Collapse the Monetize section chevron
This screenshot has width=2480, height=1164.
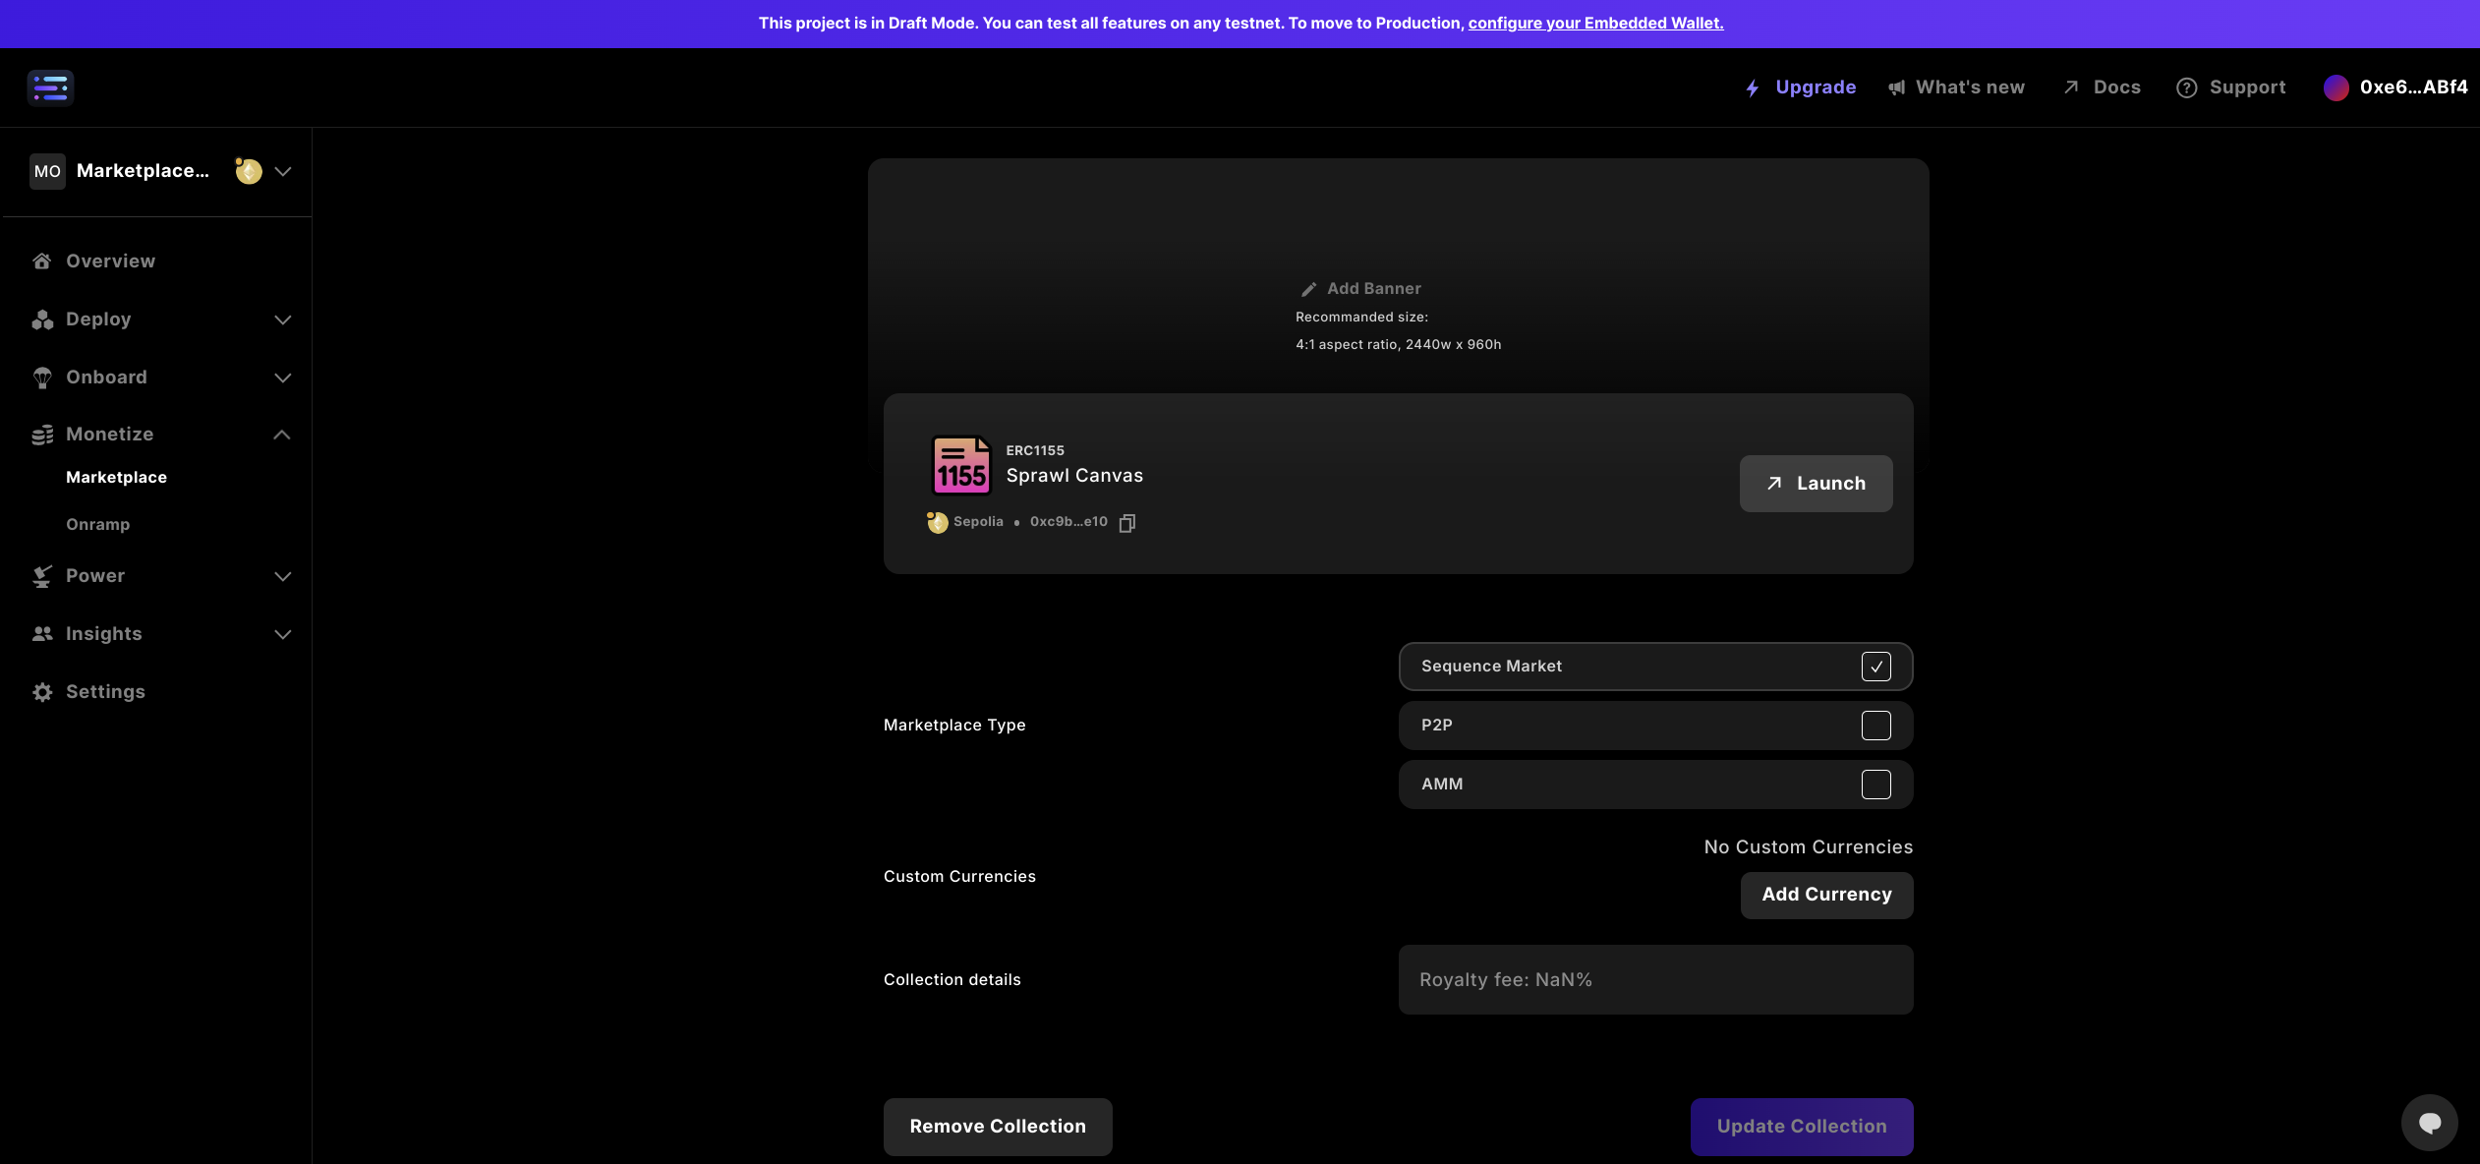[282, 435]
